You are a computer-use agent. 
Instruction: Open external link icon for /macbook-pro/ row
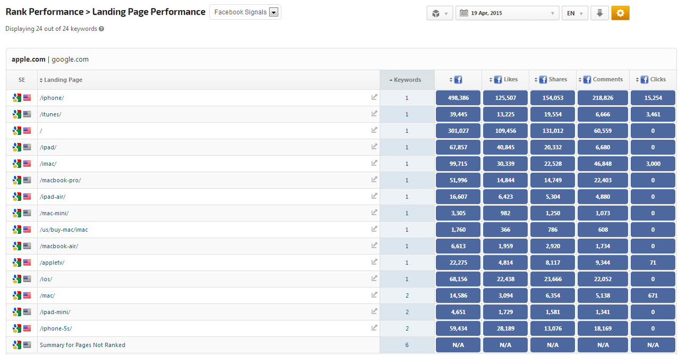(374, 180)
